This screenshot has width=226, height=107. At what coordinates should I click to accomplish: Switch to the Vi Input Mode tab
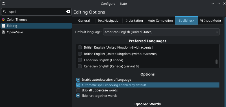pos(210,21)
